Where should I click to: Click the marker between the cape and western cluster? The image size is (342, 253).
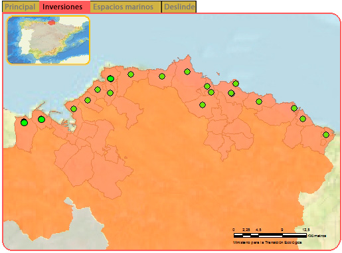coord(162,76)
